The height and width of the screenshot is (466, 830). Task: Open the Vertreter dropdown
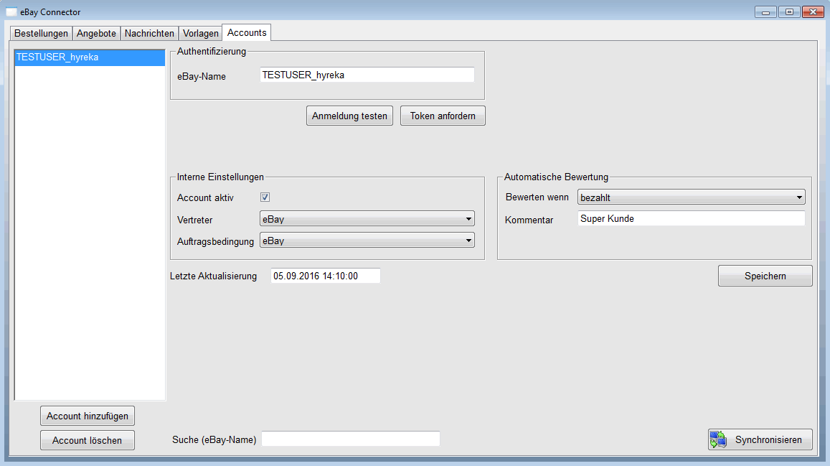tap(367, 219)
